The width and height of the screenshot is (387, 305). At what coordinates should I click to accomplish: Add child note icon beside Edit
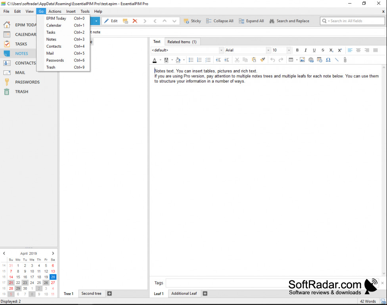coord(125,21)
